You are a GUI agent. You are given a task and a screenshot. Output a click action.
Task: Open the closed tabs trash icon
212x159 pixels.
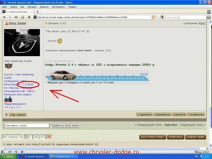pos(209,12)
